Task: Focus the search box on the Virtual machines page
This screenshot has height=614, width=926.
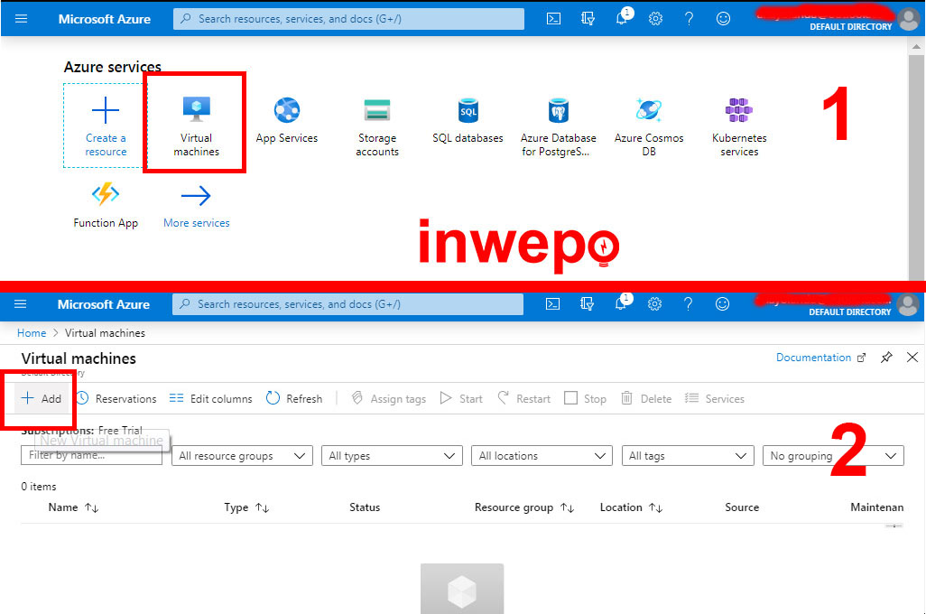Action: [x=347, y=304]
